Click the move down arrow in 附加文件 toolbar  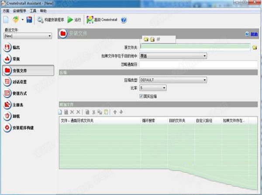[121, 112]
